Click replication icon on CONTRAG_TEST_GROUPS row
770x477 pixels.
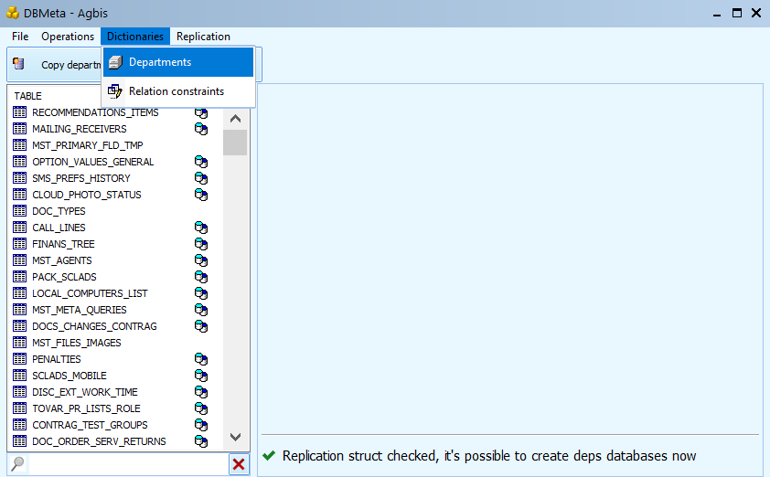pyautogui.click(x=201, y=425)
